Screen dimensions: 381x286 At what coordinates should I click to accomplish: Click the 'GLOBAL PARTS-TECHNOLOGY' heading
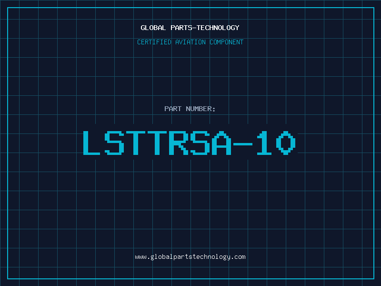point(190,28)
